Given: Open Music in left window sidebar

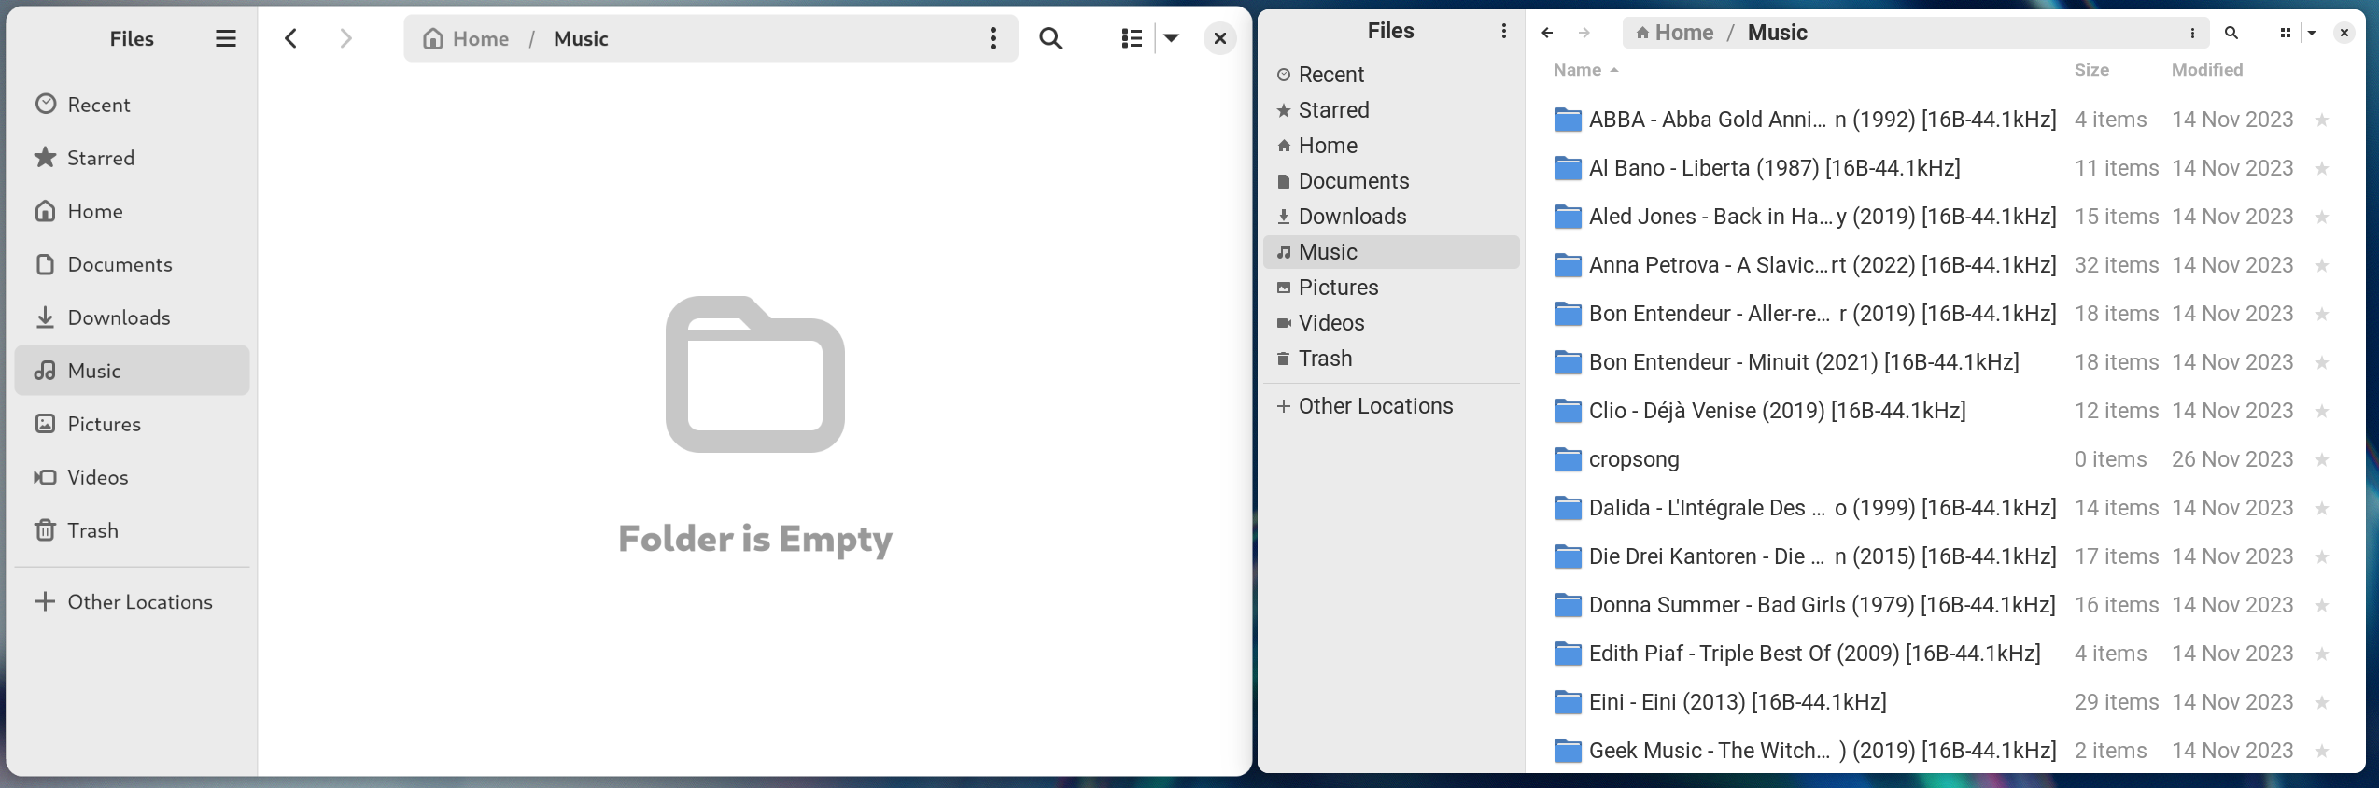Looking at the screenshot, I should [132, 371].
